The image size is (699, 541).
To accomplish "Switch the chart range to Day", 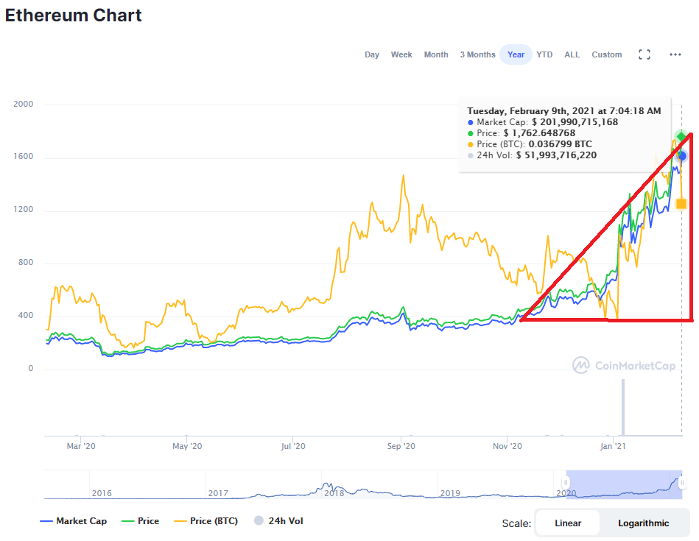I will coord(372,54).
